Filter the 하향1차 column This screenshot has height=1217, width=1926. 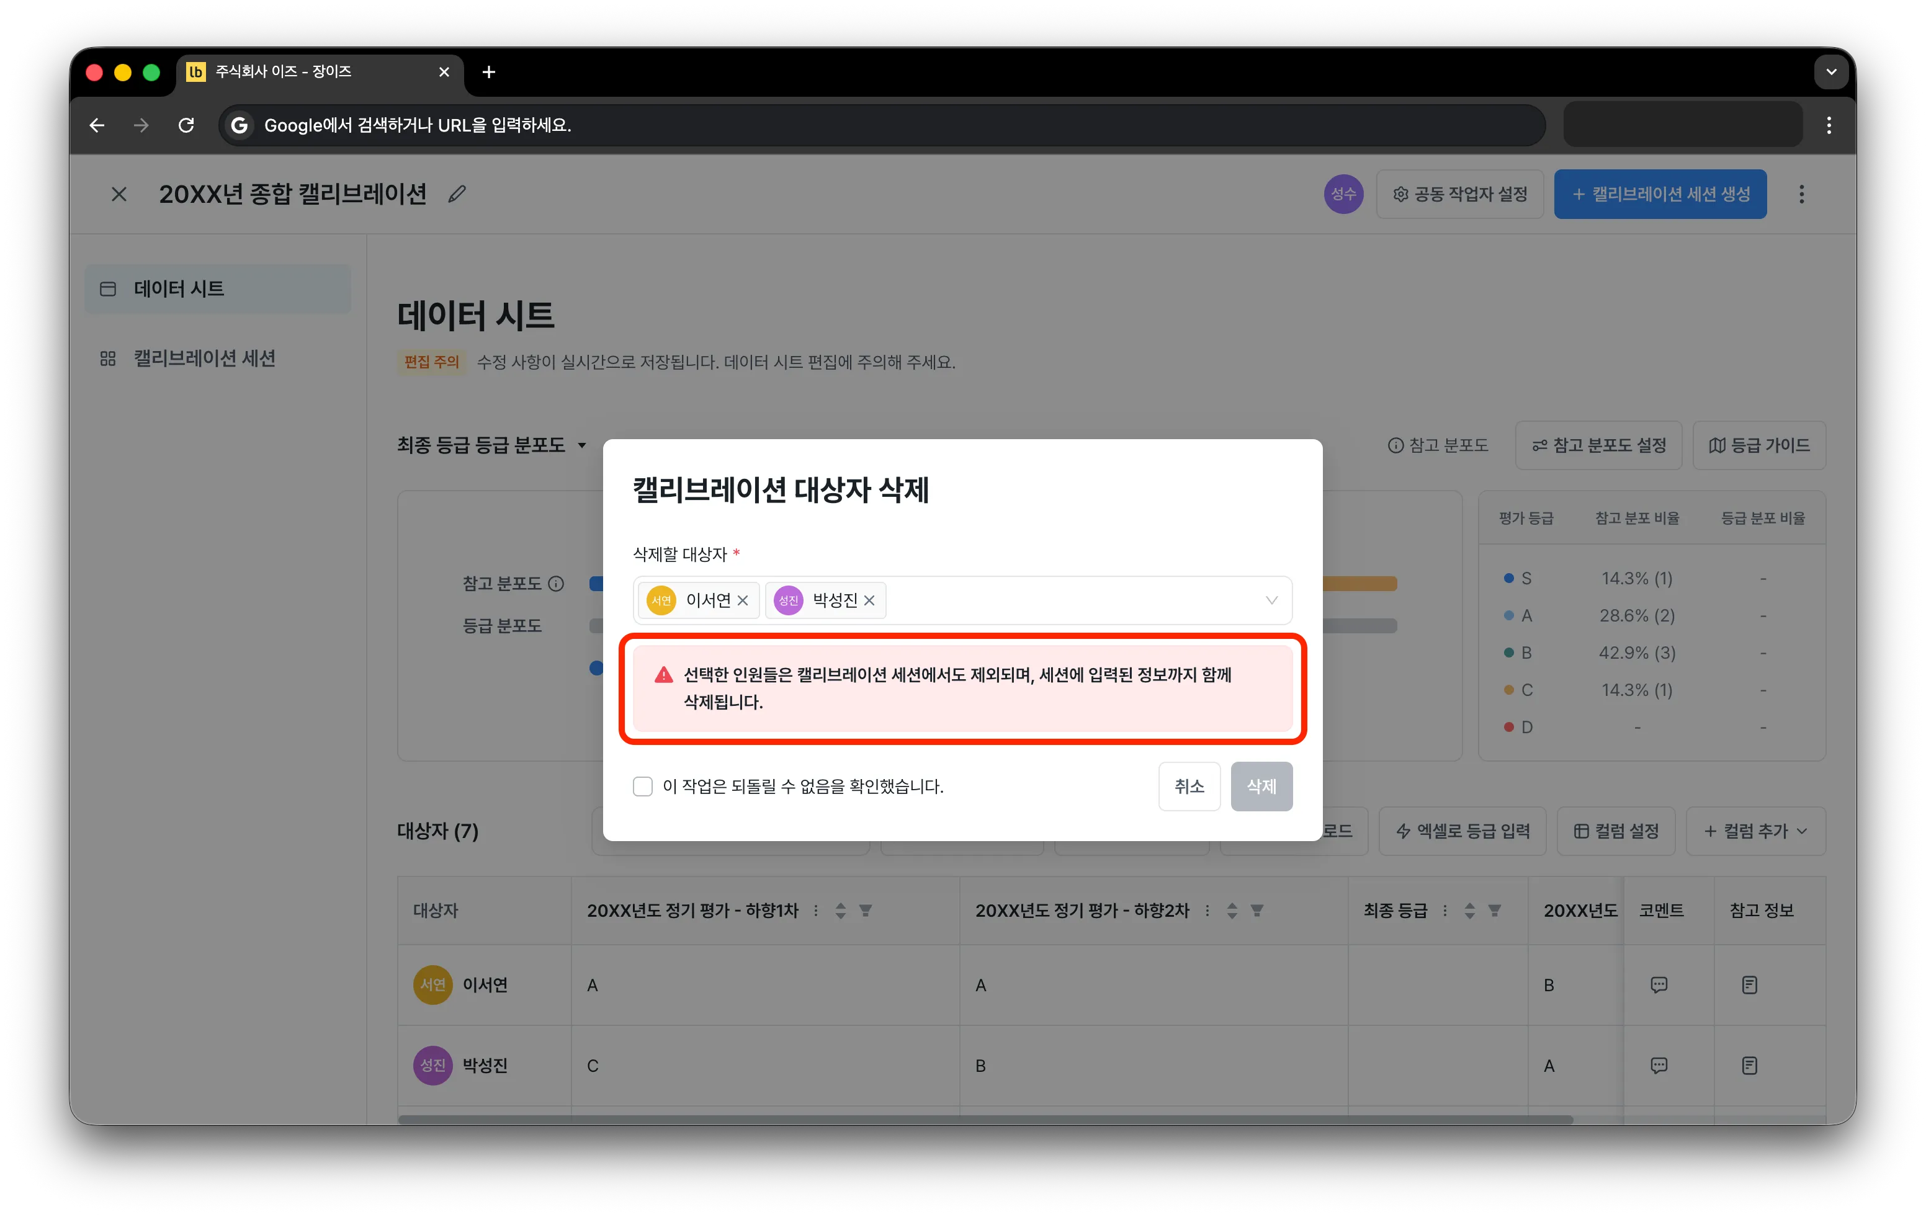click(x=866, y=910)
